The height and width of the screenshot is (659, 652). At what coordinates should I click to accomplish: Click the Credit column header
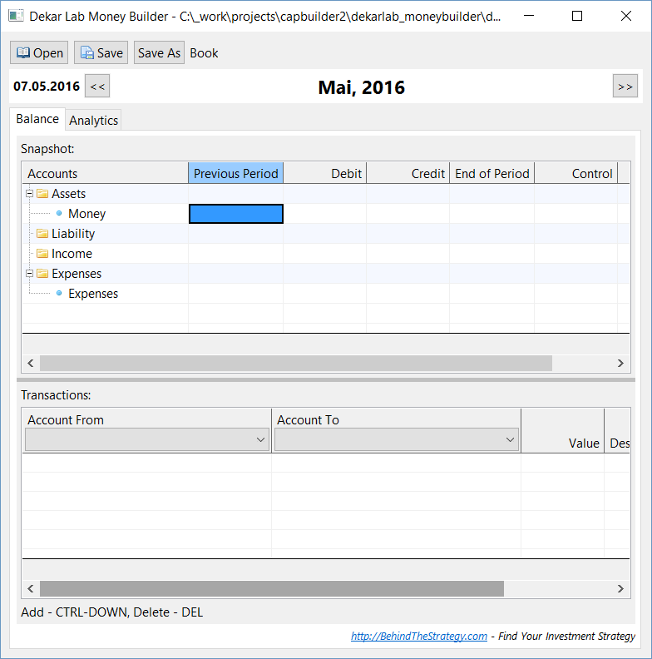[x=408, y=173]
